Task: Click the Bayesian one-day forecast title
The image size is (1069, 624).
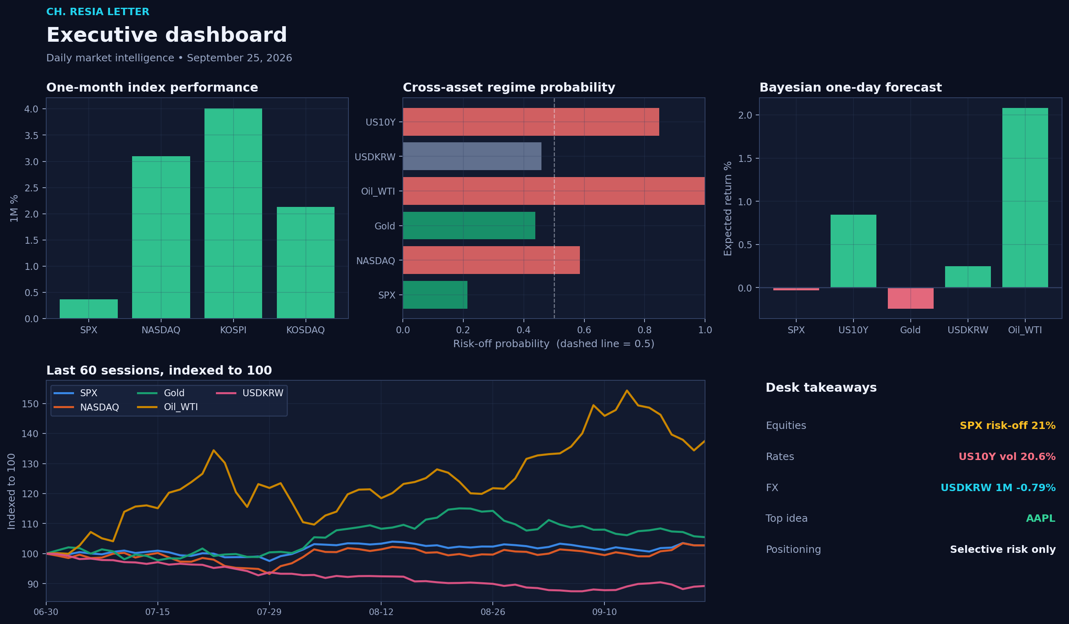Action: [850, 88]
